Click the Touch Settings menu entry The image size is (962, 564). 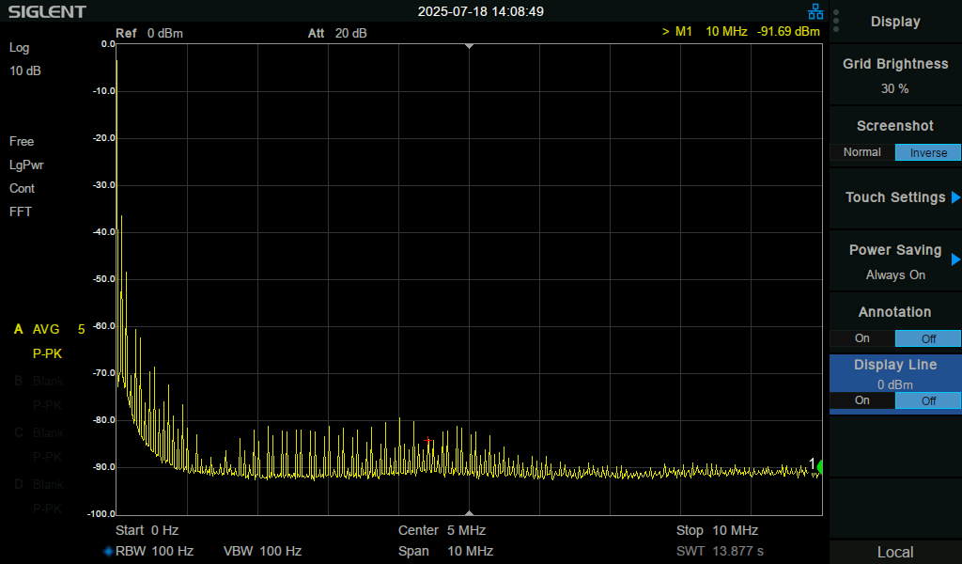click(x=895, y=197)
